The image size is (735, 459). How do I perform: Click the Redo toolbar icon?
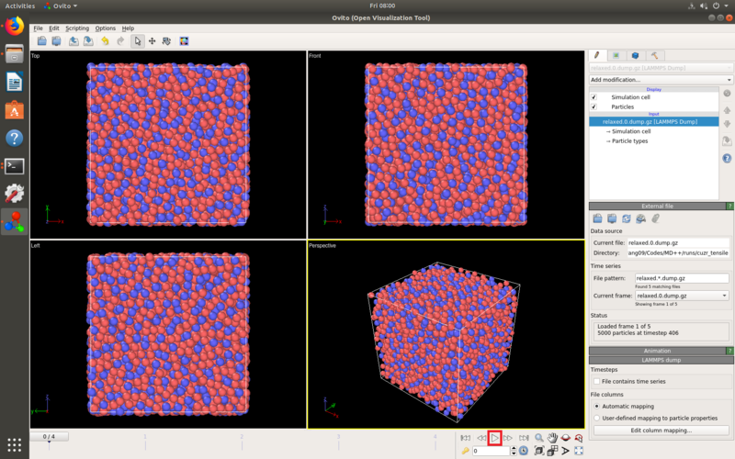(x=120, y=41)
